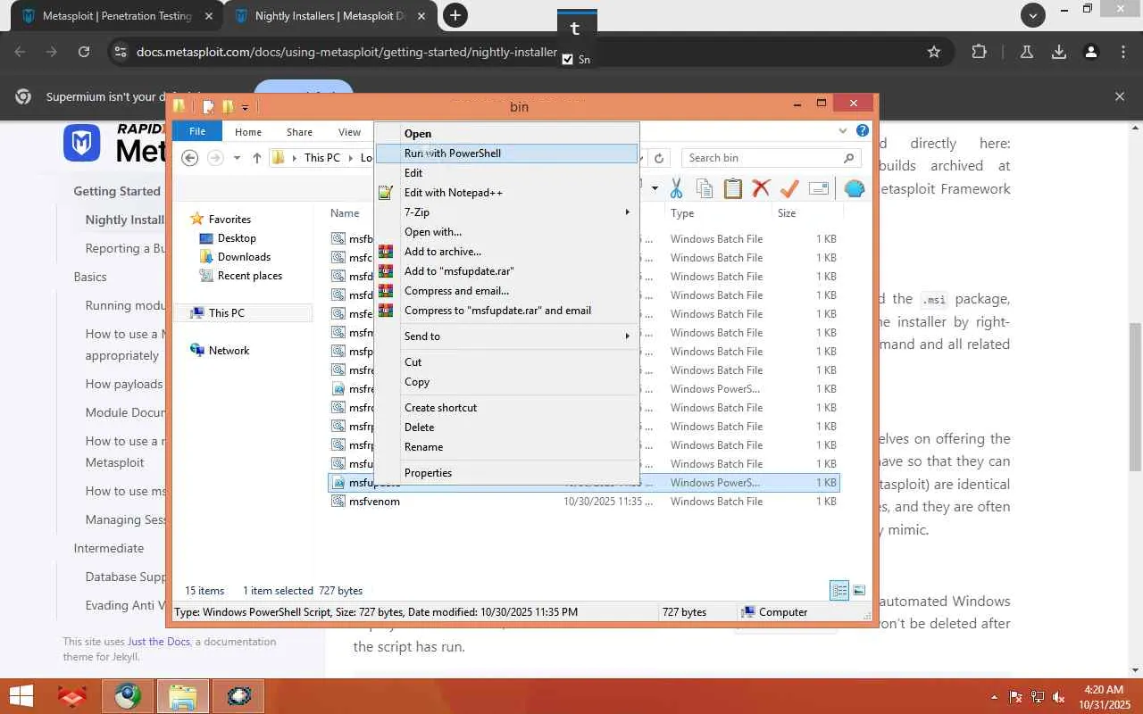Click the Properties icon in quick access toolbar
1143x714 pixels.
pos(208,107)
